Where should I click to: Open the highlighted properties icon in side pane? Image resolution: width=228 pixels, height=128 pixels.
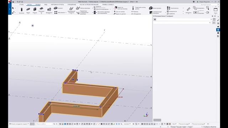(x=218, y=30)
